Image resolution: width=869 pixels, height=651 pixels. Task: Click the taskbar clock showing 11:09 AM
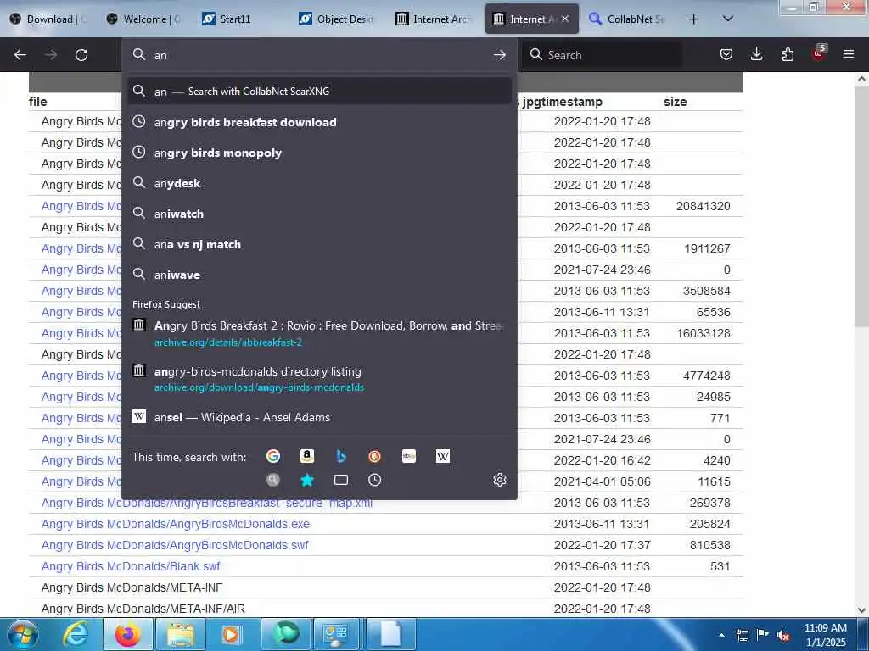[x=825, y=635]
